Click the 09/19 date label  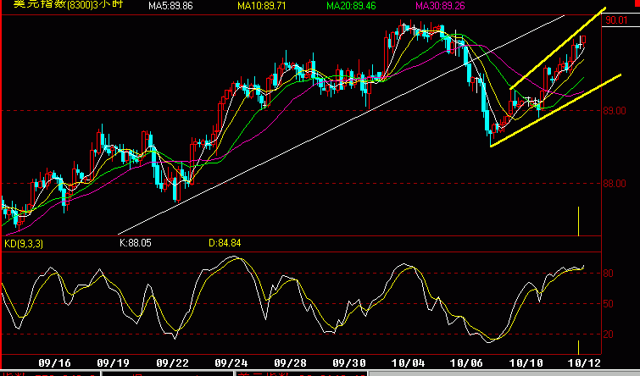coord(113,363)
